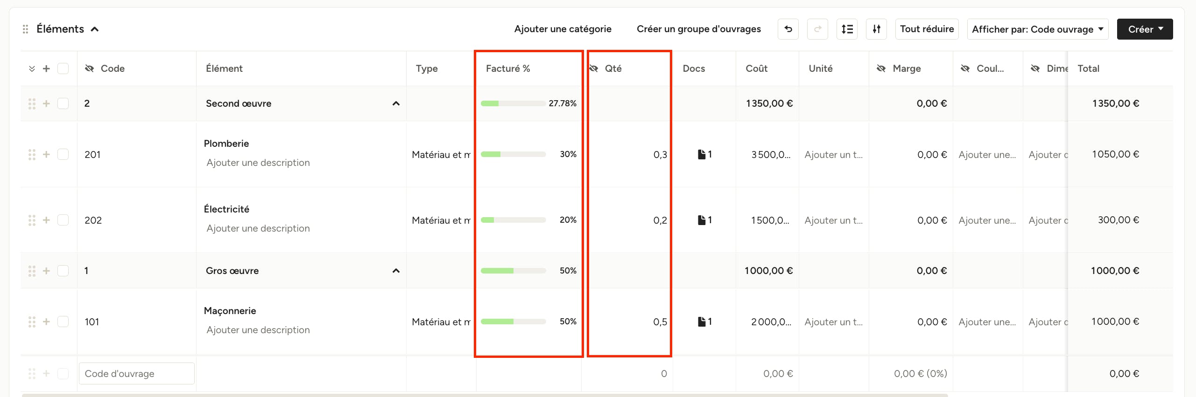Click the Électricité 20% progress bar

(513, 220)
